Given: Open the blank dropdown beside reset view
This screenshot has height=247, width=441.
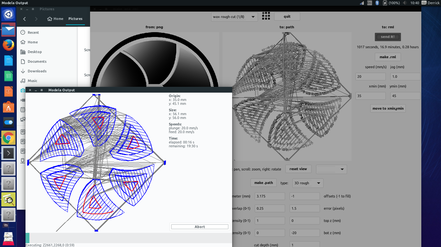Looking at the screenshot, I should (332, 169).
